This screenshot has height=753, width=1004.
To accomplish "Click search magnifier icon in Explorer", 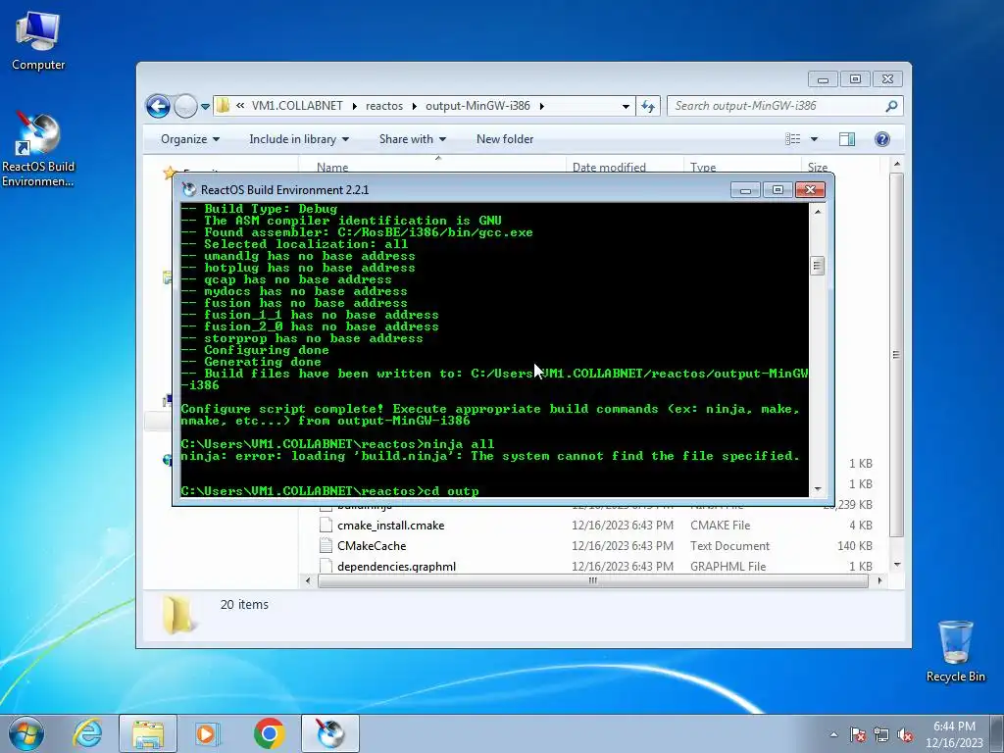I will pyautogui.click(x=891, y=106).
